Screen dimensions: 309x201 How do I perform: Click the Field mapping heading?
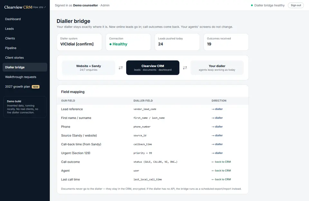click(x=73, y=92)
